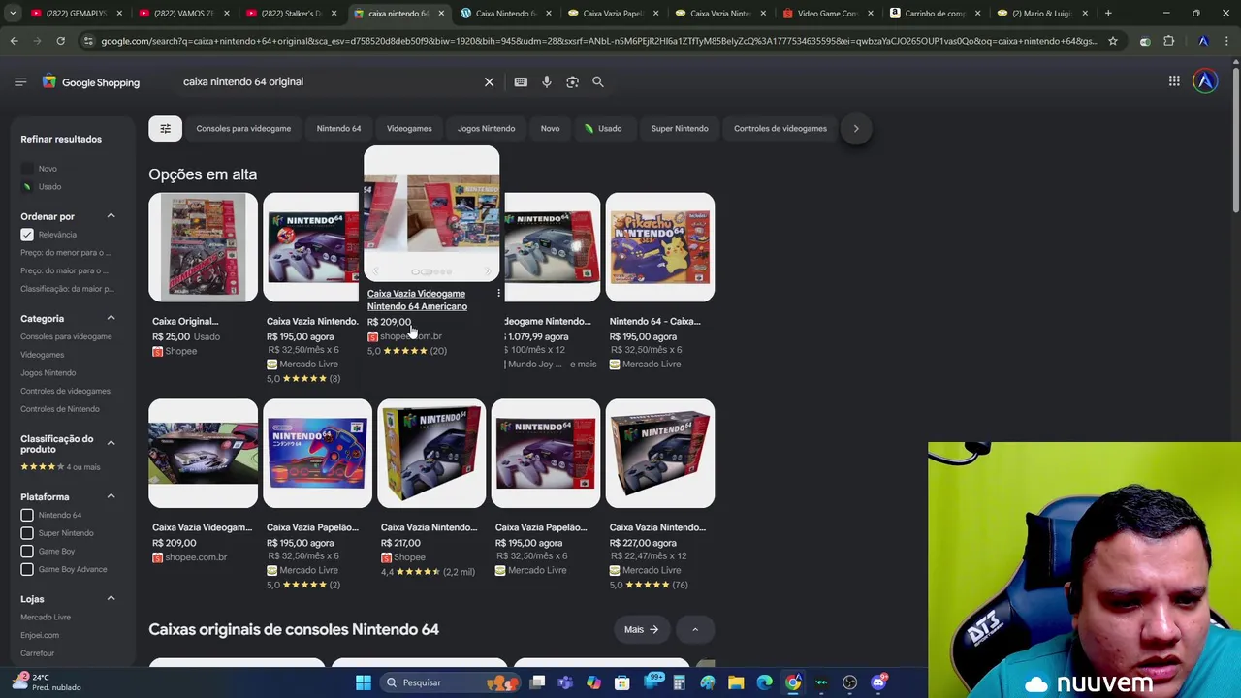Open the Google Shopping hamburger menu

(x=20, y=82)
